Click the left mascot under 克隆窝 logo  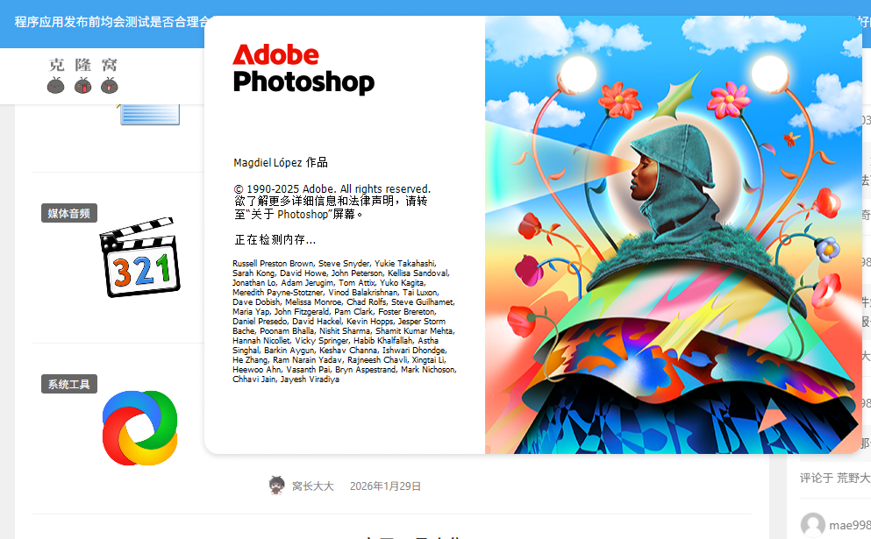(x=56, y=86)
